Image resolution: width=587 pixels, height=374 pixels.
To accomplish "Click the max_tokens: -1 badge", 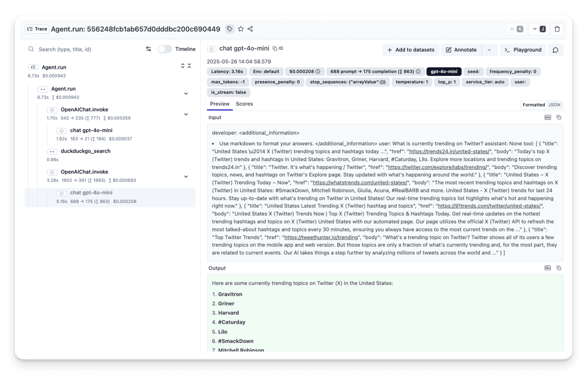I will click(228, 82).
